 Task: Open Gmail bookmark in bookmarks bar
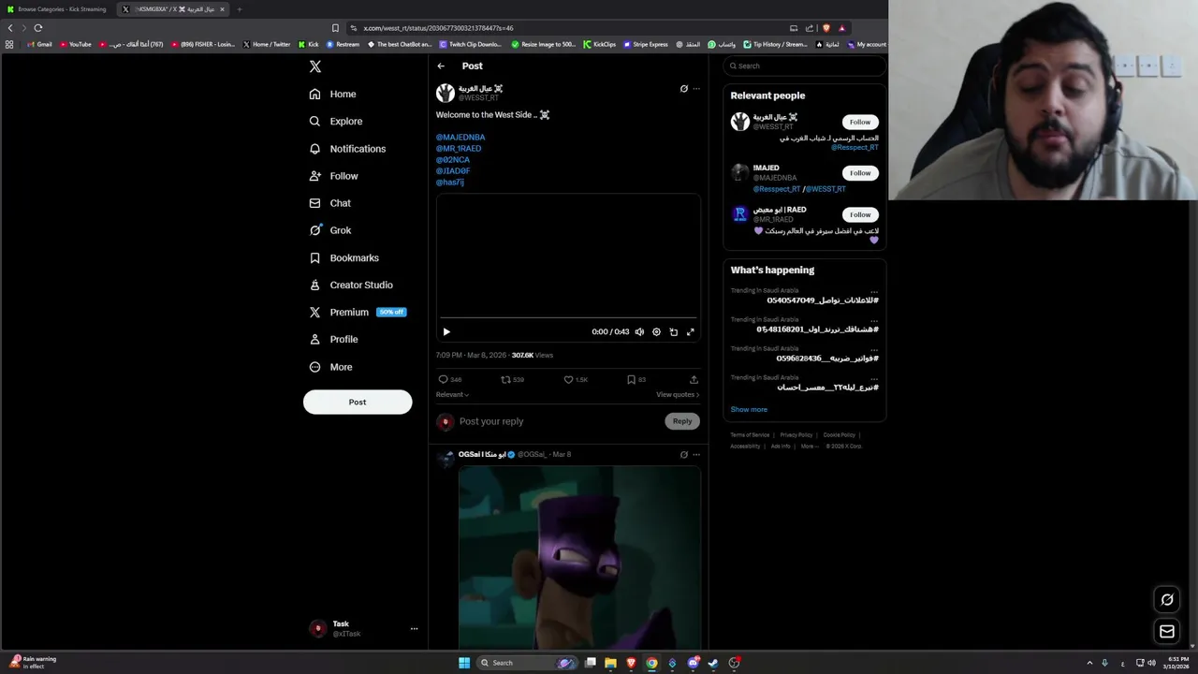point(38,44)
